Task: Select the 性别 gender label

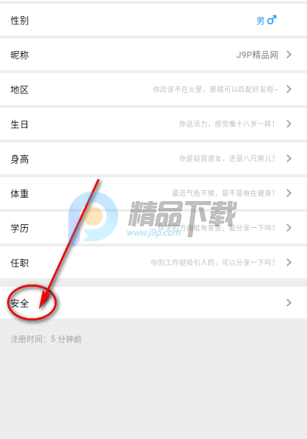Action: tap(20, 20)
